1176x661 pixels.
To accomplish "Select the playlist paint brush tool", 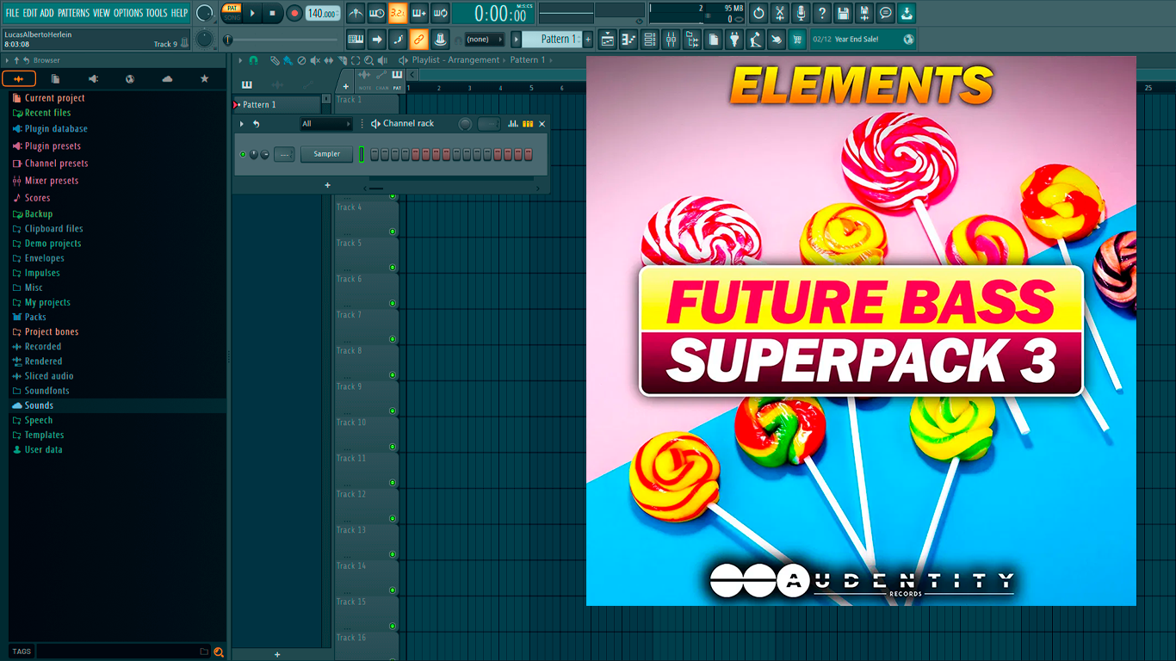I will [x=288, y=60].
